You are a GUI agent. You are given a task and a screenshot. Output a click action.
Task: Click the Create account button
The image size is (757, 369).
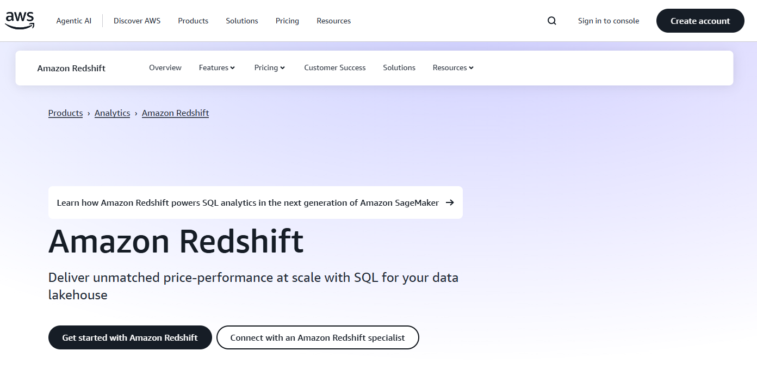pyautogui.click(x=700, y=20)
